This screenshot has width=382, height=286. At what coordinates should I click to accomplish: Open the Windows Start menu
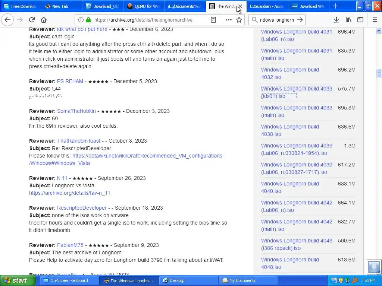18,280
